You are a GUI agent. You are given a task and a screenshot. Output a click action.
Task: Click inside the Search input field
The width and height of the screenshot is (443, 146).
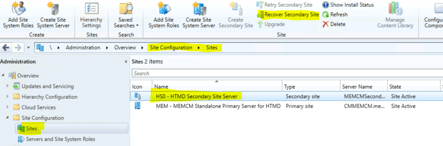(x=285, y=73)
